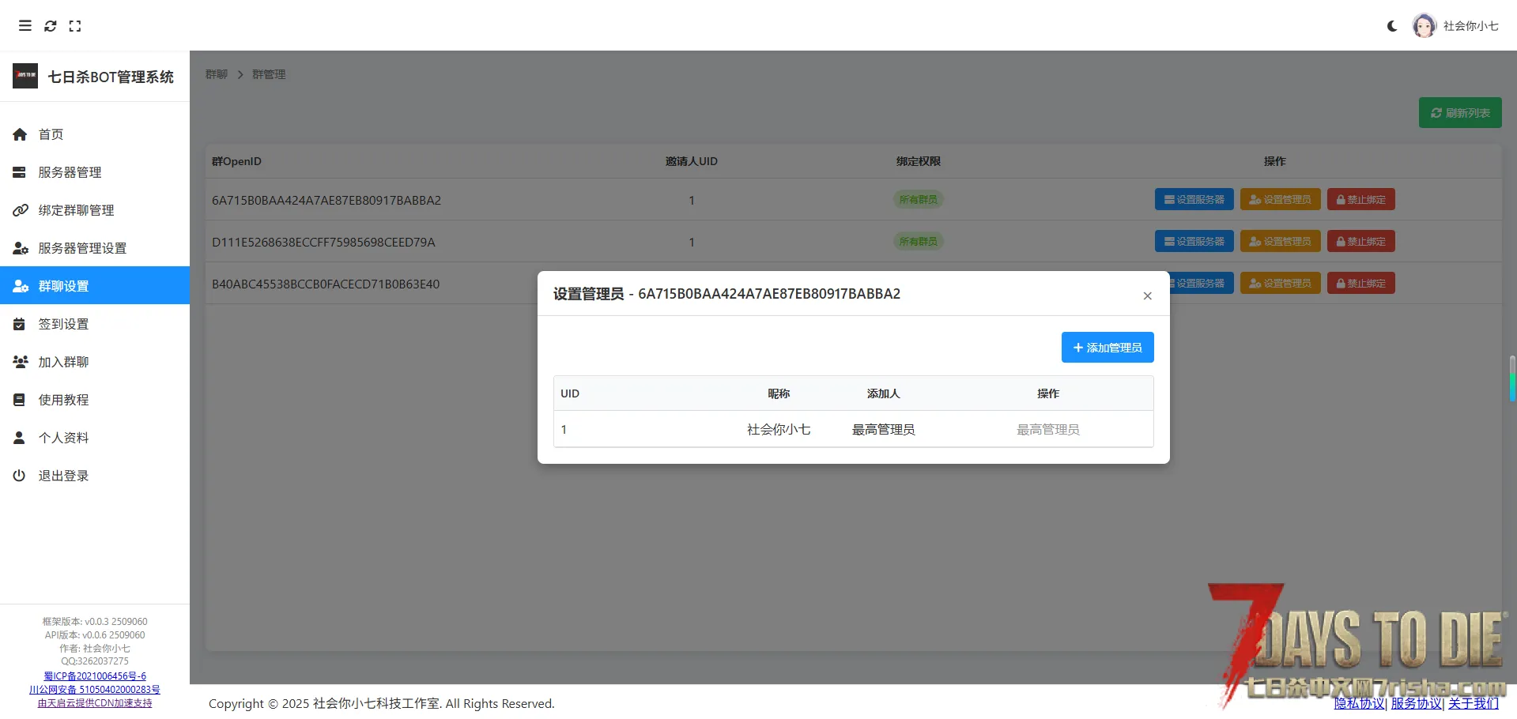The height and width of the screenshot is (719, 1517).
Task: Click the 所有群员 badge in first row
Action: click(918, 200)
